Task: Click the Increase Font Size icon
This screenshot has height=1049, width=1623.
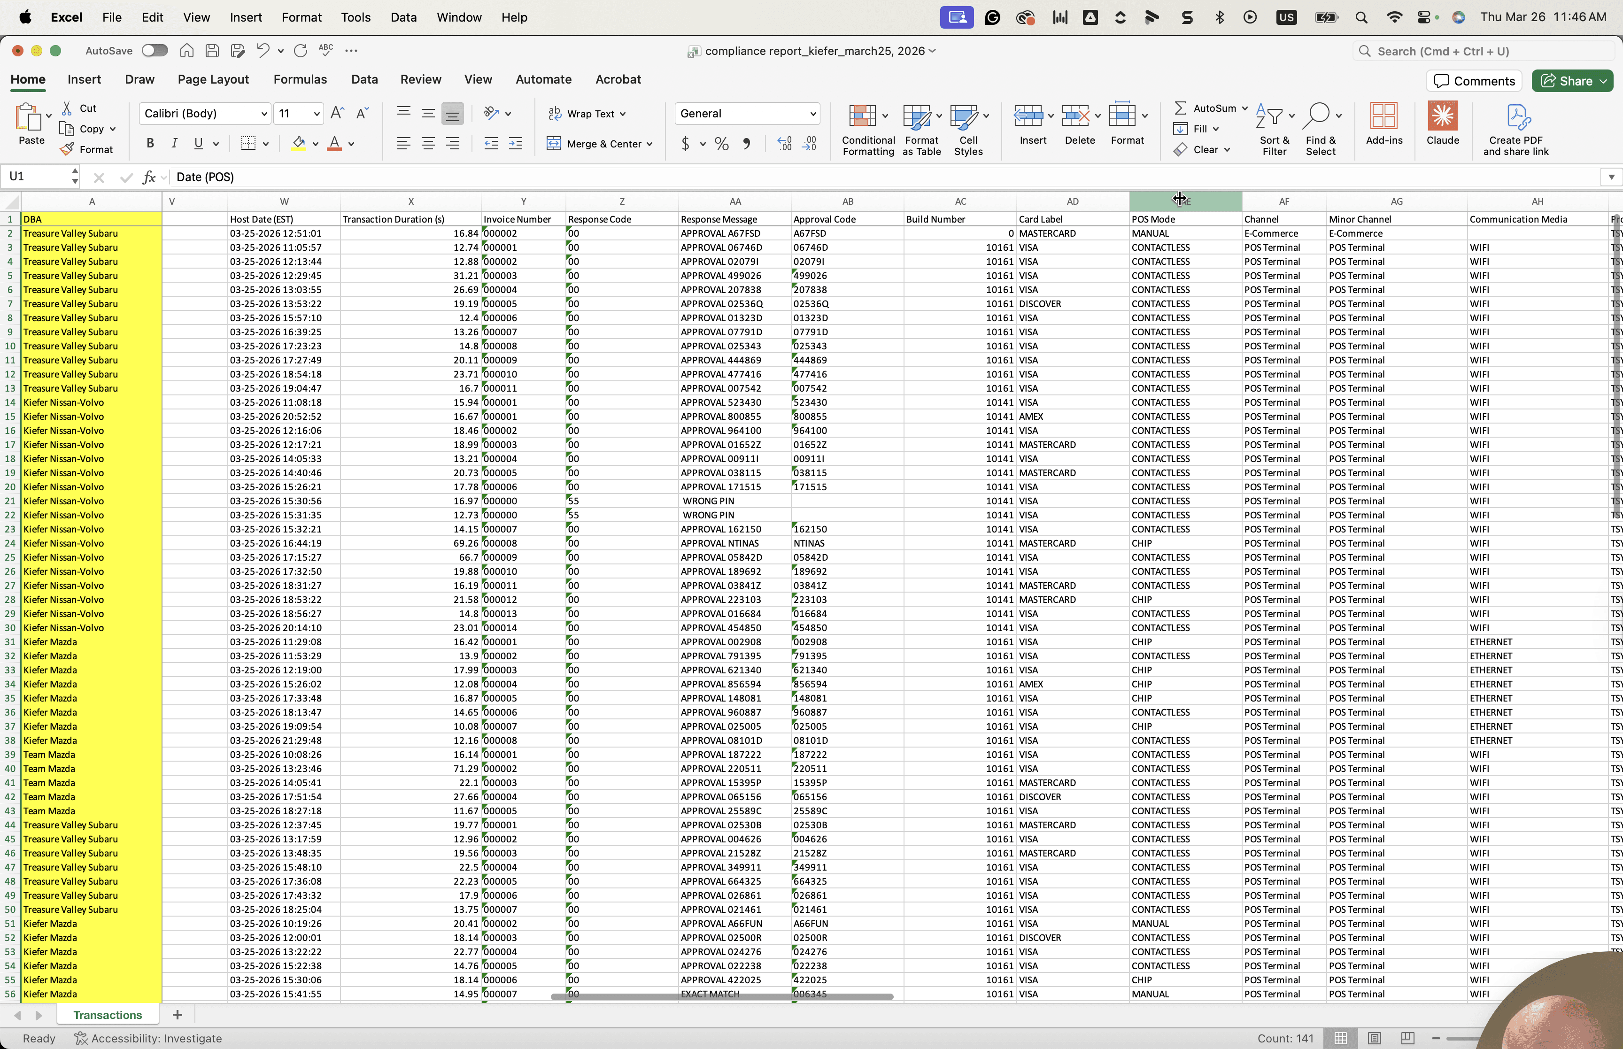Action: coord(337,113)
